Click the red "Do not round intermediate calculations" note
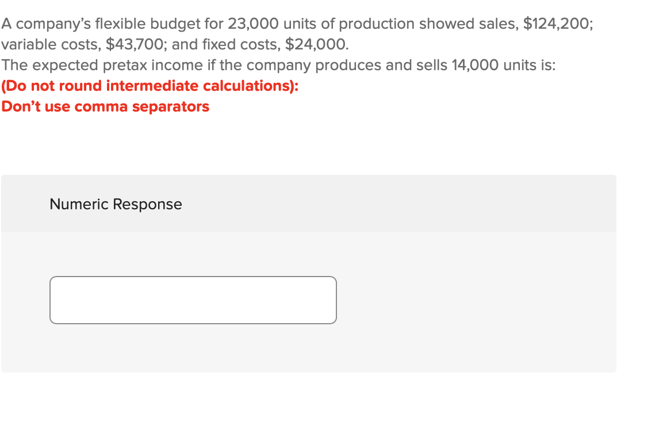This screenshot has width=659, height=422. pyautogui.click(x=150, y=86)
